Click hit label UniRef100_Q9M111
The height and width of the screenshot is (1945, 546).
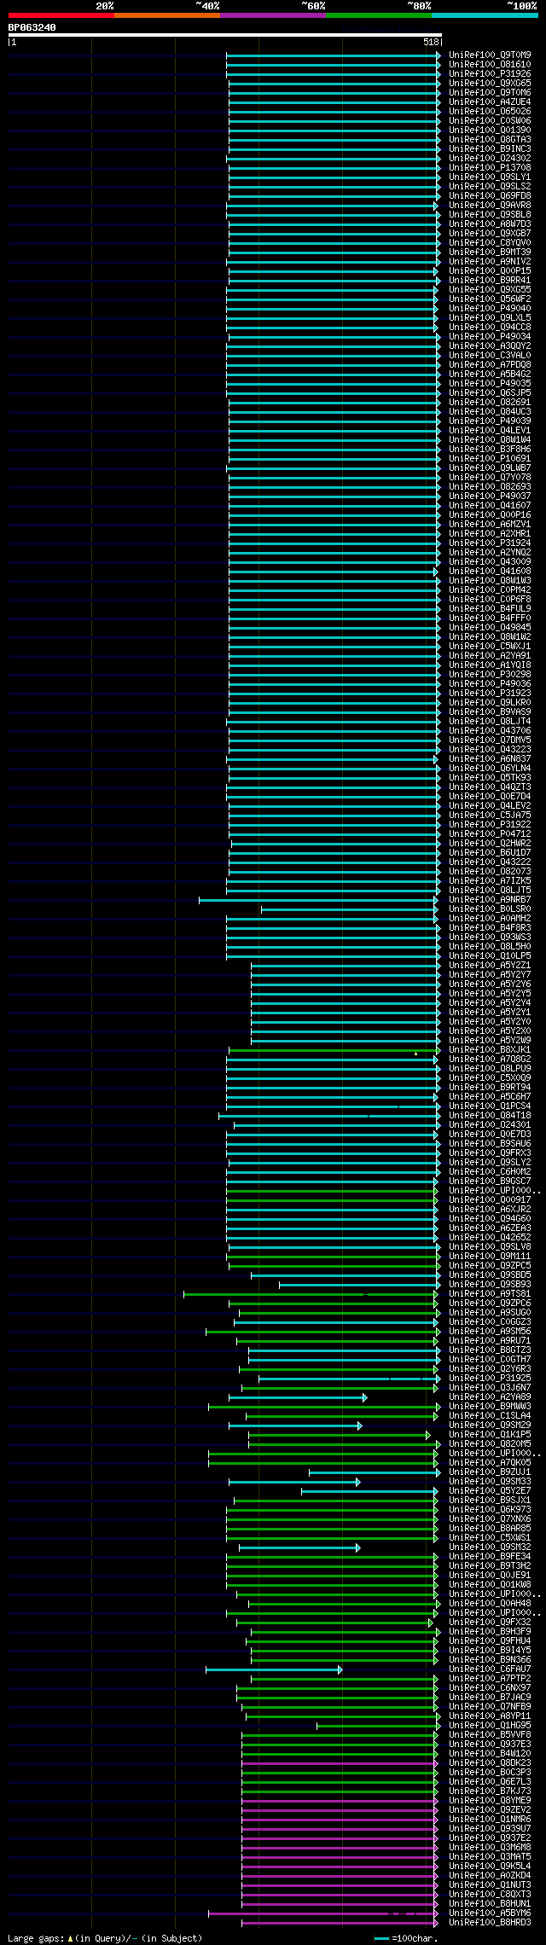[x=490, y=1257]
